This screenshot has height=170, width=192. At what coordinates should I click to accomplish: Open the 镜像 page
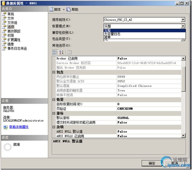11,44
